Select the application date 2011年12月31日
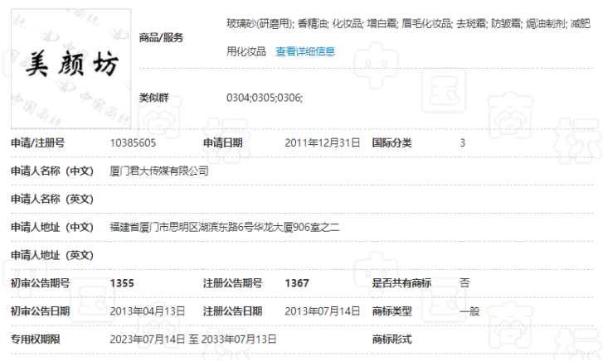Image resolution: width=603 pixels, height=361 pixels. (x=322, y=143)
